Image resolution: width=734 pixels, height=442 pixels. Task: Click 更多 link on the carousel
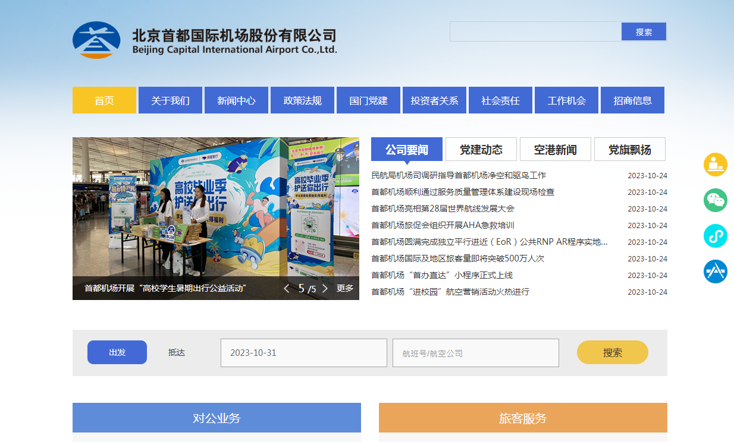point(345,288)
